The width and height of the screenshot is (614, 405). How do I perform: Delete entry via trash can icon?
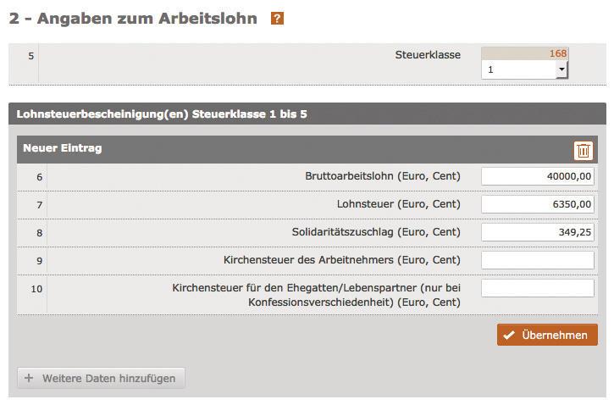pyautogui.click(x=583, y=151)
